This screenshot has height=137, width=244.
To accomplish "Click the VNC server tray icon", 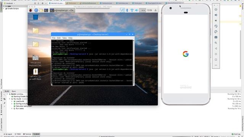I will coord(122,10).
